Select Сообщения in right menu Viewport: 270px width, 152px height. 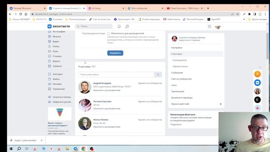[196, 73]
